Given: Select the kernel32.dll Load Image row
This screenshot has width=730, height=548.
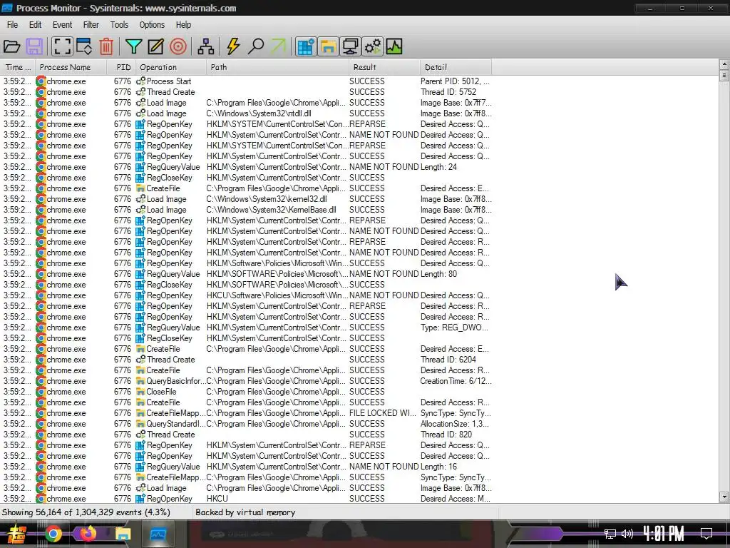Looking at the screenshot, I should (x=246, y=199).
